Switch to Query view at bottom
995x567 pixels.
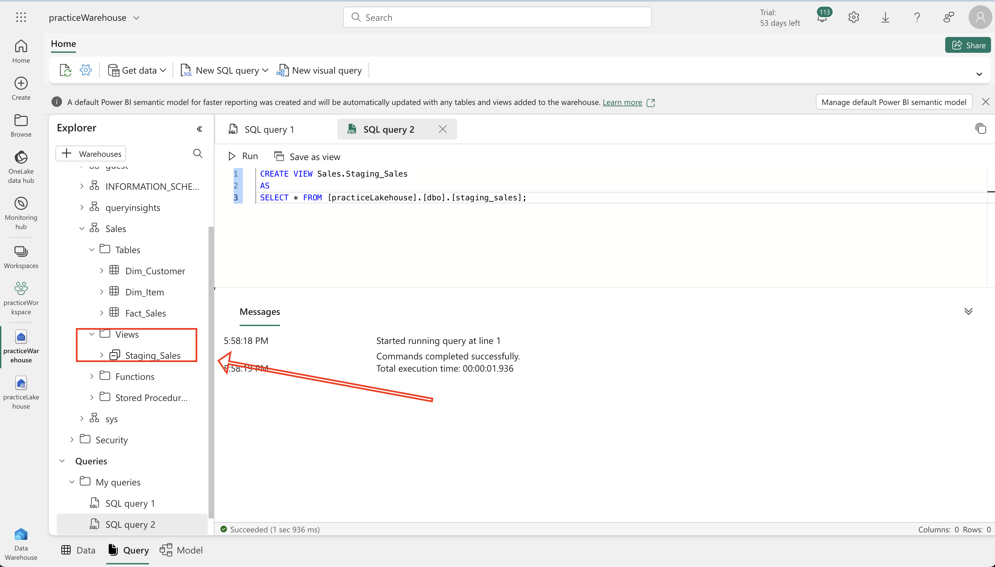pyautogui.click(x=128, y=550)
